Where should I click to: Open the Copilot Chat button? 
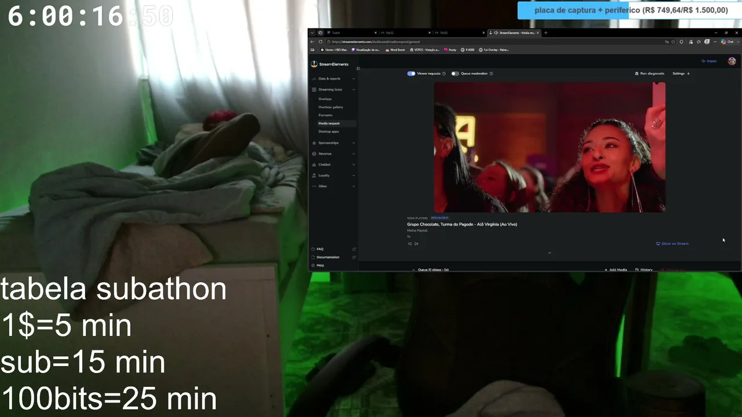[728, 42]
